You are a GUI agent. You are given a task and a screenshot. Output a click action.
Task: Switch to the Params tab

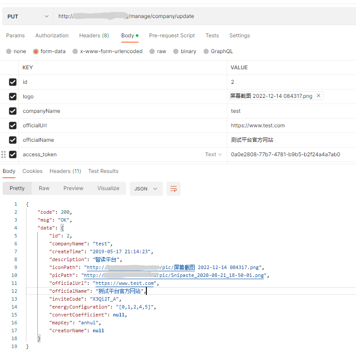click(15, 36)
